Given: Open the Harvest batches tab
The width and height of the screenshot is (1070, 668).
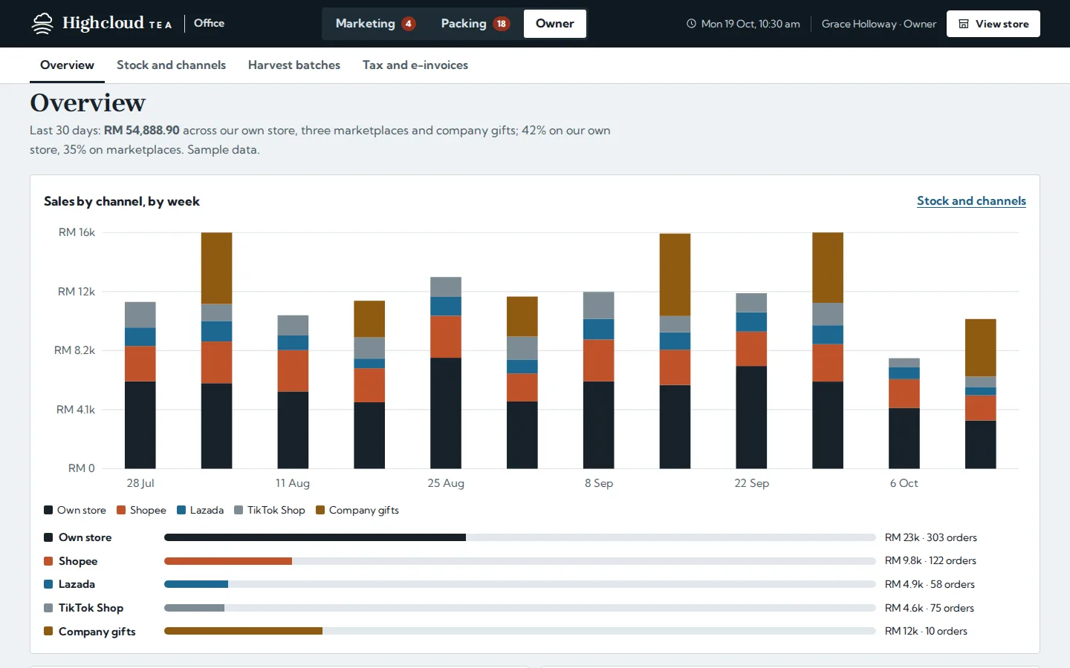Looking at the screenshot, I should tap(294, 65).
